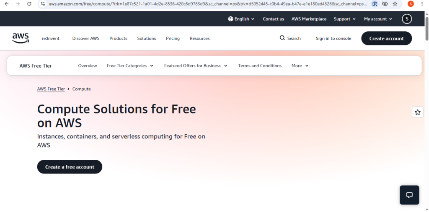Click the Compute breadcrumb text
The width and height of the screenshot is (429, 212).
pyautogui.click(x=82, y=89)
